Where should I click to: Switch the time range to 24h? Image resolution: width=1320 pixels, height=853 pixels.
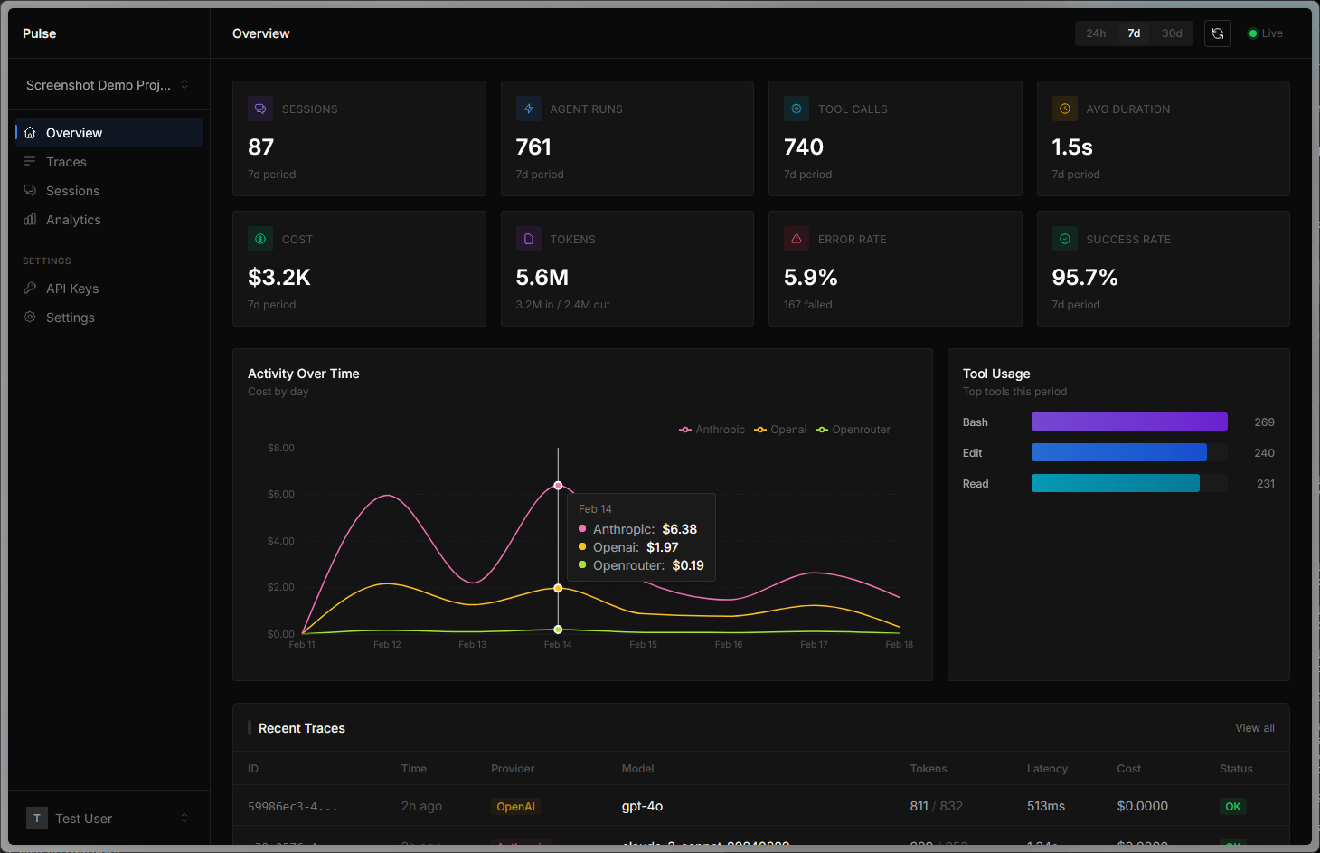click(x=1096, y=33)
